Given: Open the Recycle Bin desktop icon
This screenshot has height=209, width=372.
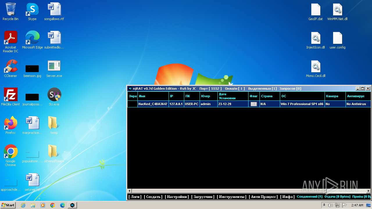Looking at the screenshot, I should pyautogui.click(x=10, y=12).
